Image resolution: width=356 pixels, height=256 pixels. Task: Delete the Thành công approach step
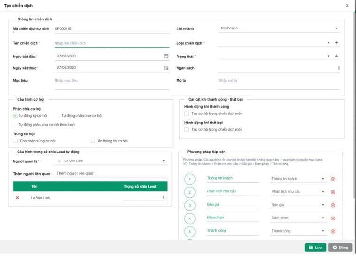[333, 231]
